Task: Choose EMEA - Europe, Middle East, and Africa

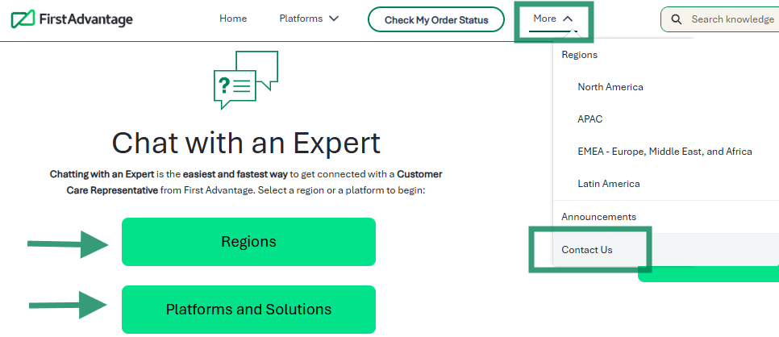Action: [x=664, y=152]
